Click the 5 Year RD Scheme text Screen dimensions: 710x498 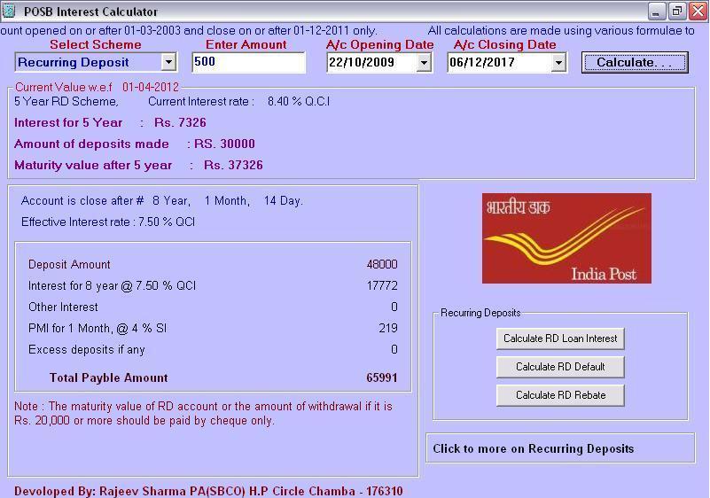[x=66, y=101]
